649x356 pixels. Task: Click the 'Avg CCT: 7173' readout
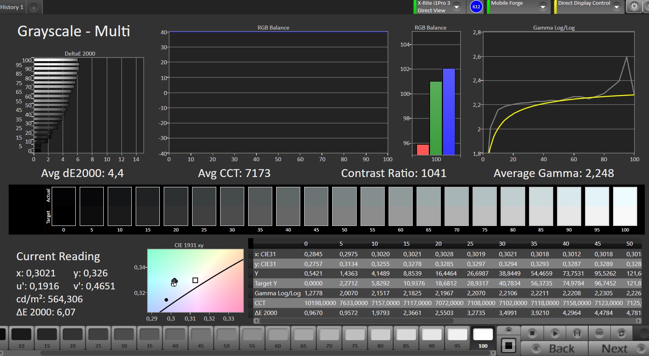234,173
